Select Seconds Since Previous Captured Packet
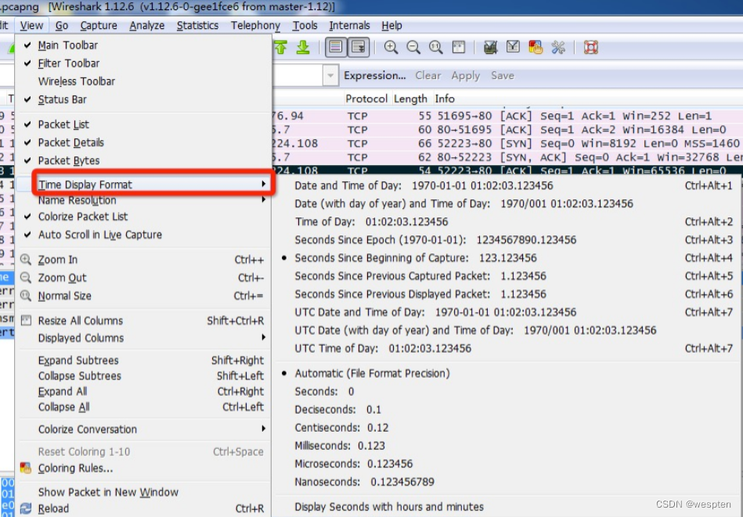The image size is (743, 517). [508, 276]
